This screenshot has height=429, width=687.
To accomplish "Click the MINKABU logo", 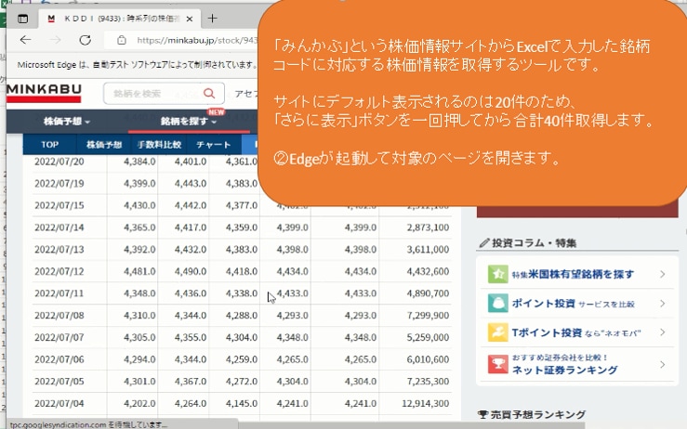I will (x=44, y=93).
